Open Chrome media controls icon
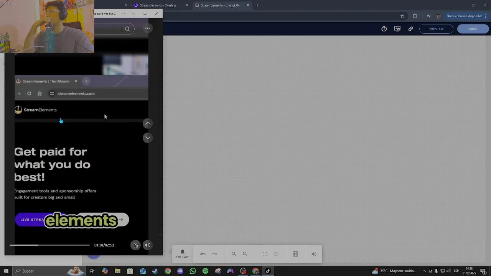 point(428,16)
